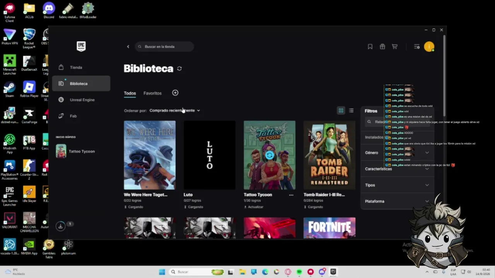Open DualSenseX desktop shortcut
This screenshot has width=495, height=278.
(29, 63)
